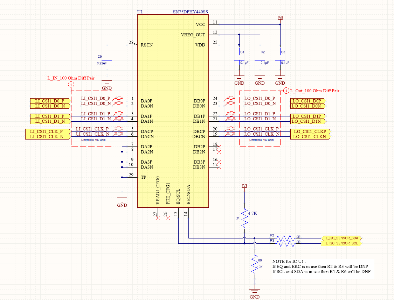Click the L_IN_100 Ohm Diff Pair label

coord(71,78)
